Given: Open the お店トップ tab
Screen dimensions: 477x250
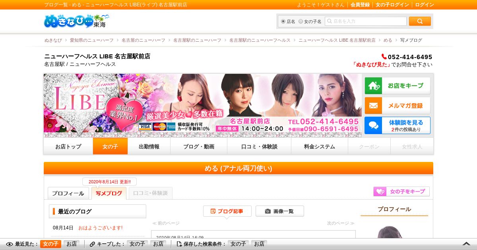Looking at the screenshot, I should click(x=68, y=146).
